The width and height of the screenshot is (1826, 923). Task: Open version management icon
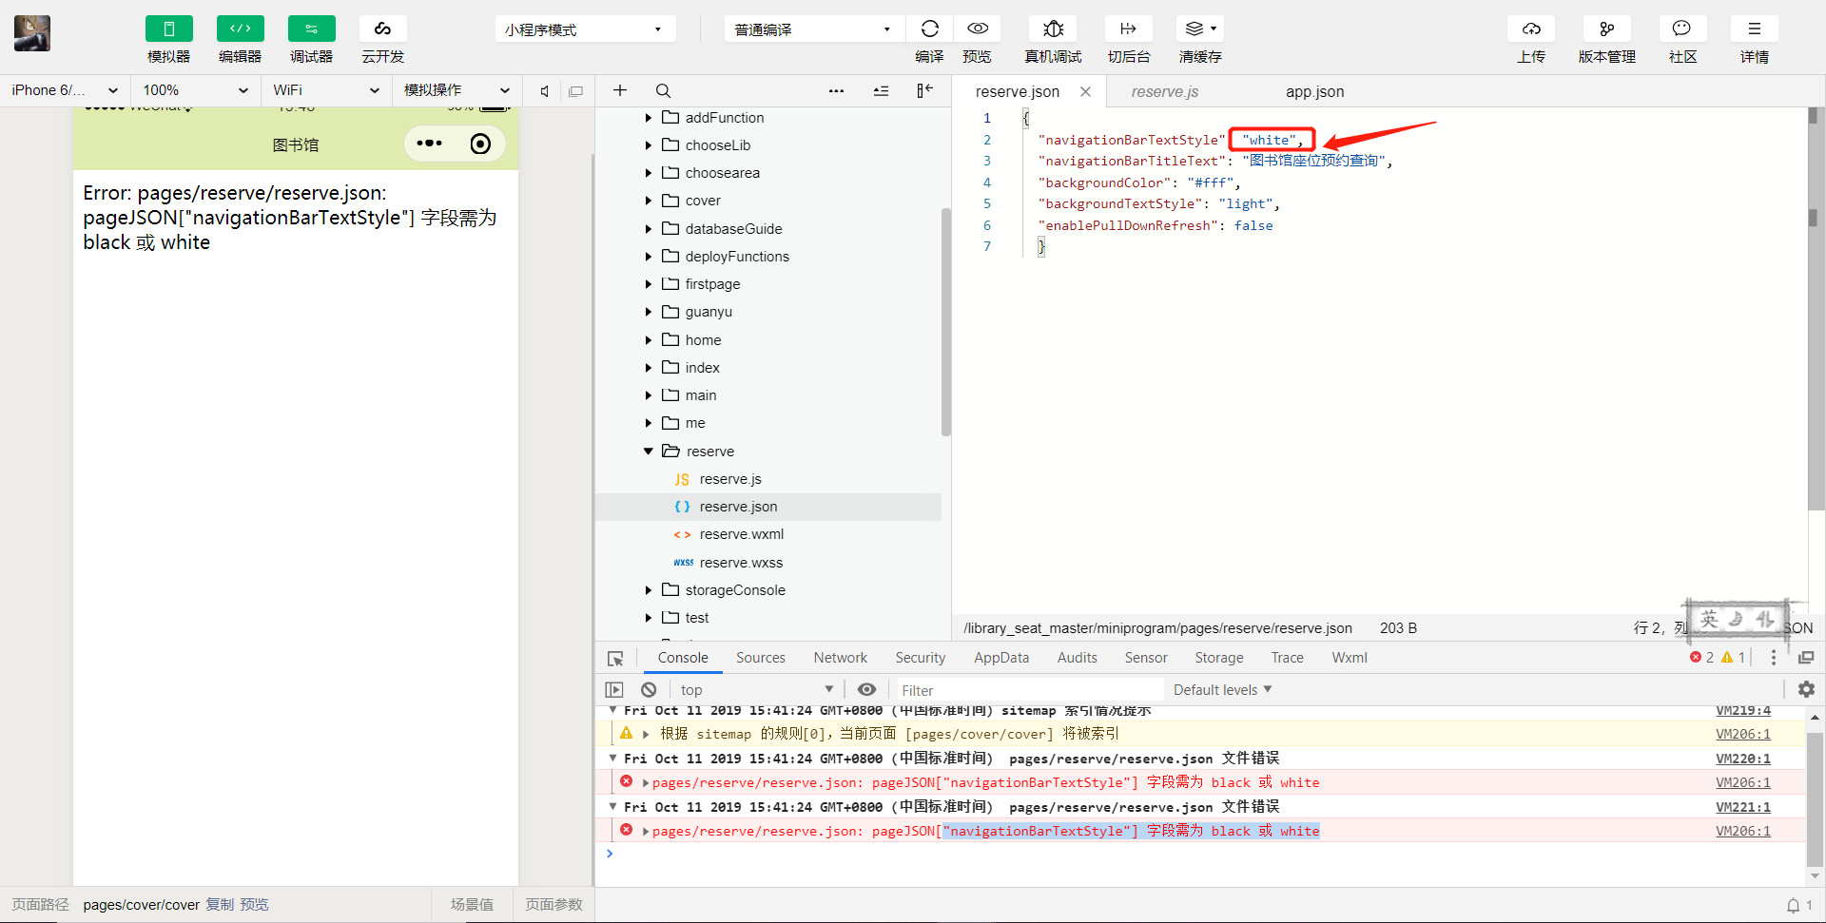pos(1606,29)
